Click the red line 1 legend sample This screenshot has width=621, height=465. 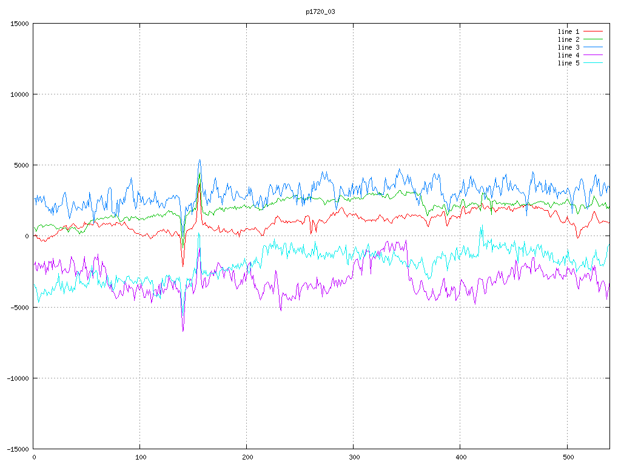[593, 31]
